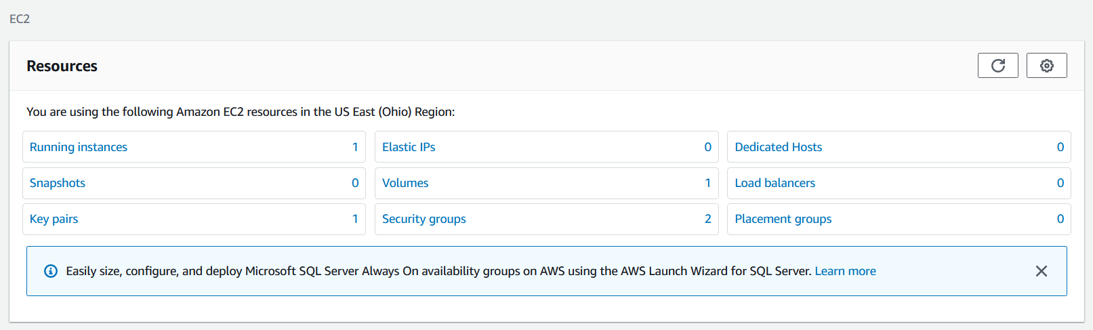Image resolution: width=1093 pixels, height=330 pixels.
Task: Click the EC2 breadcrumb label
Action: pyautogui.click(x=20, y=19)
